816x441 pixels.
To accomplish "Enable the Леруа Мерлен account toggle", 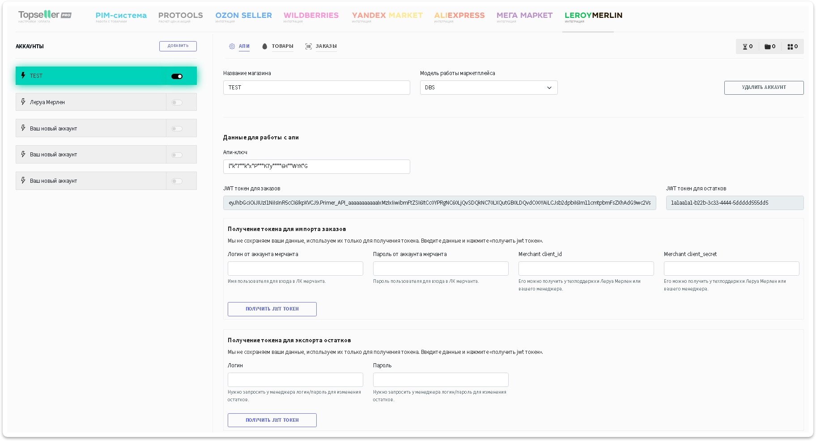I will (x=177, y=102).
